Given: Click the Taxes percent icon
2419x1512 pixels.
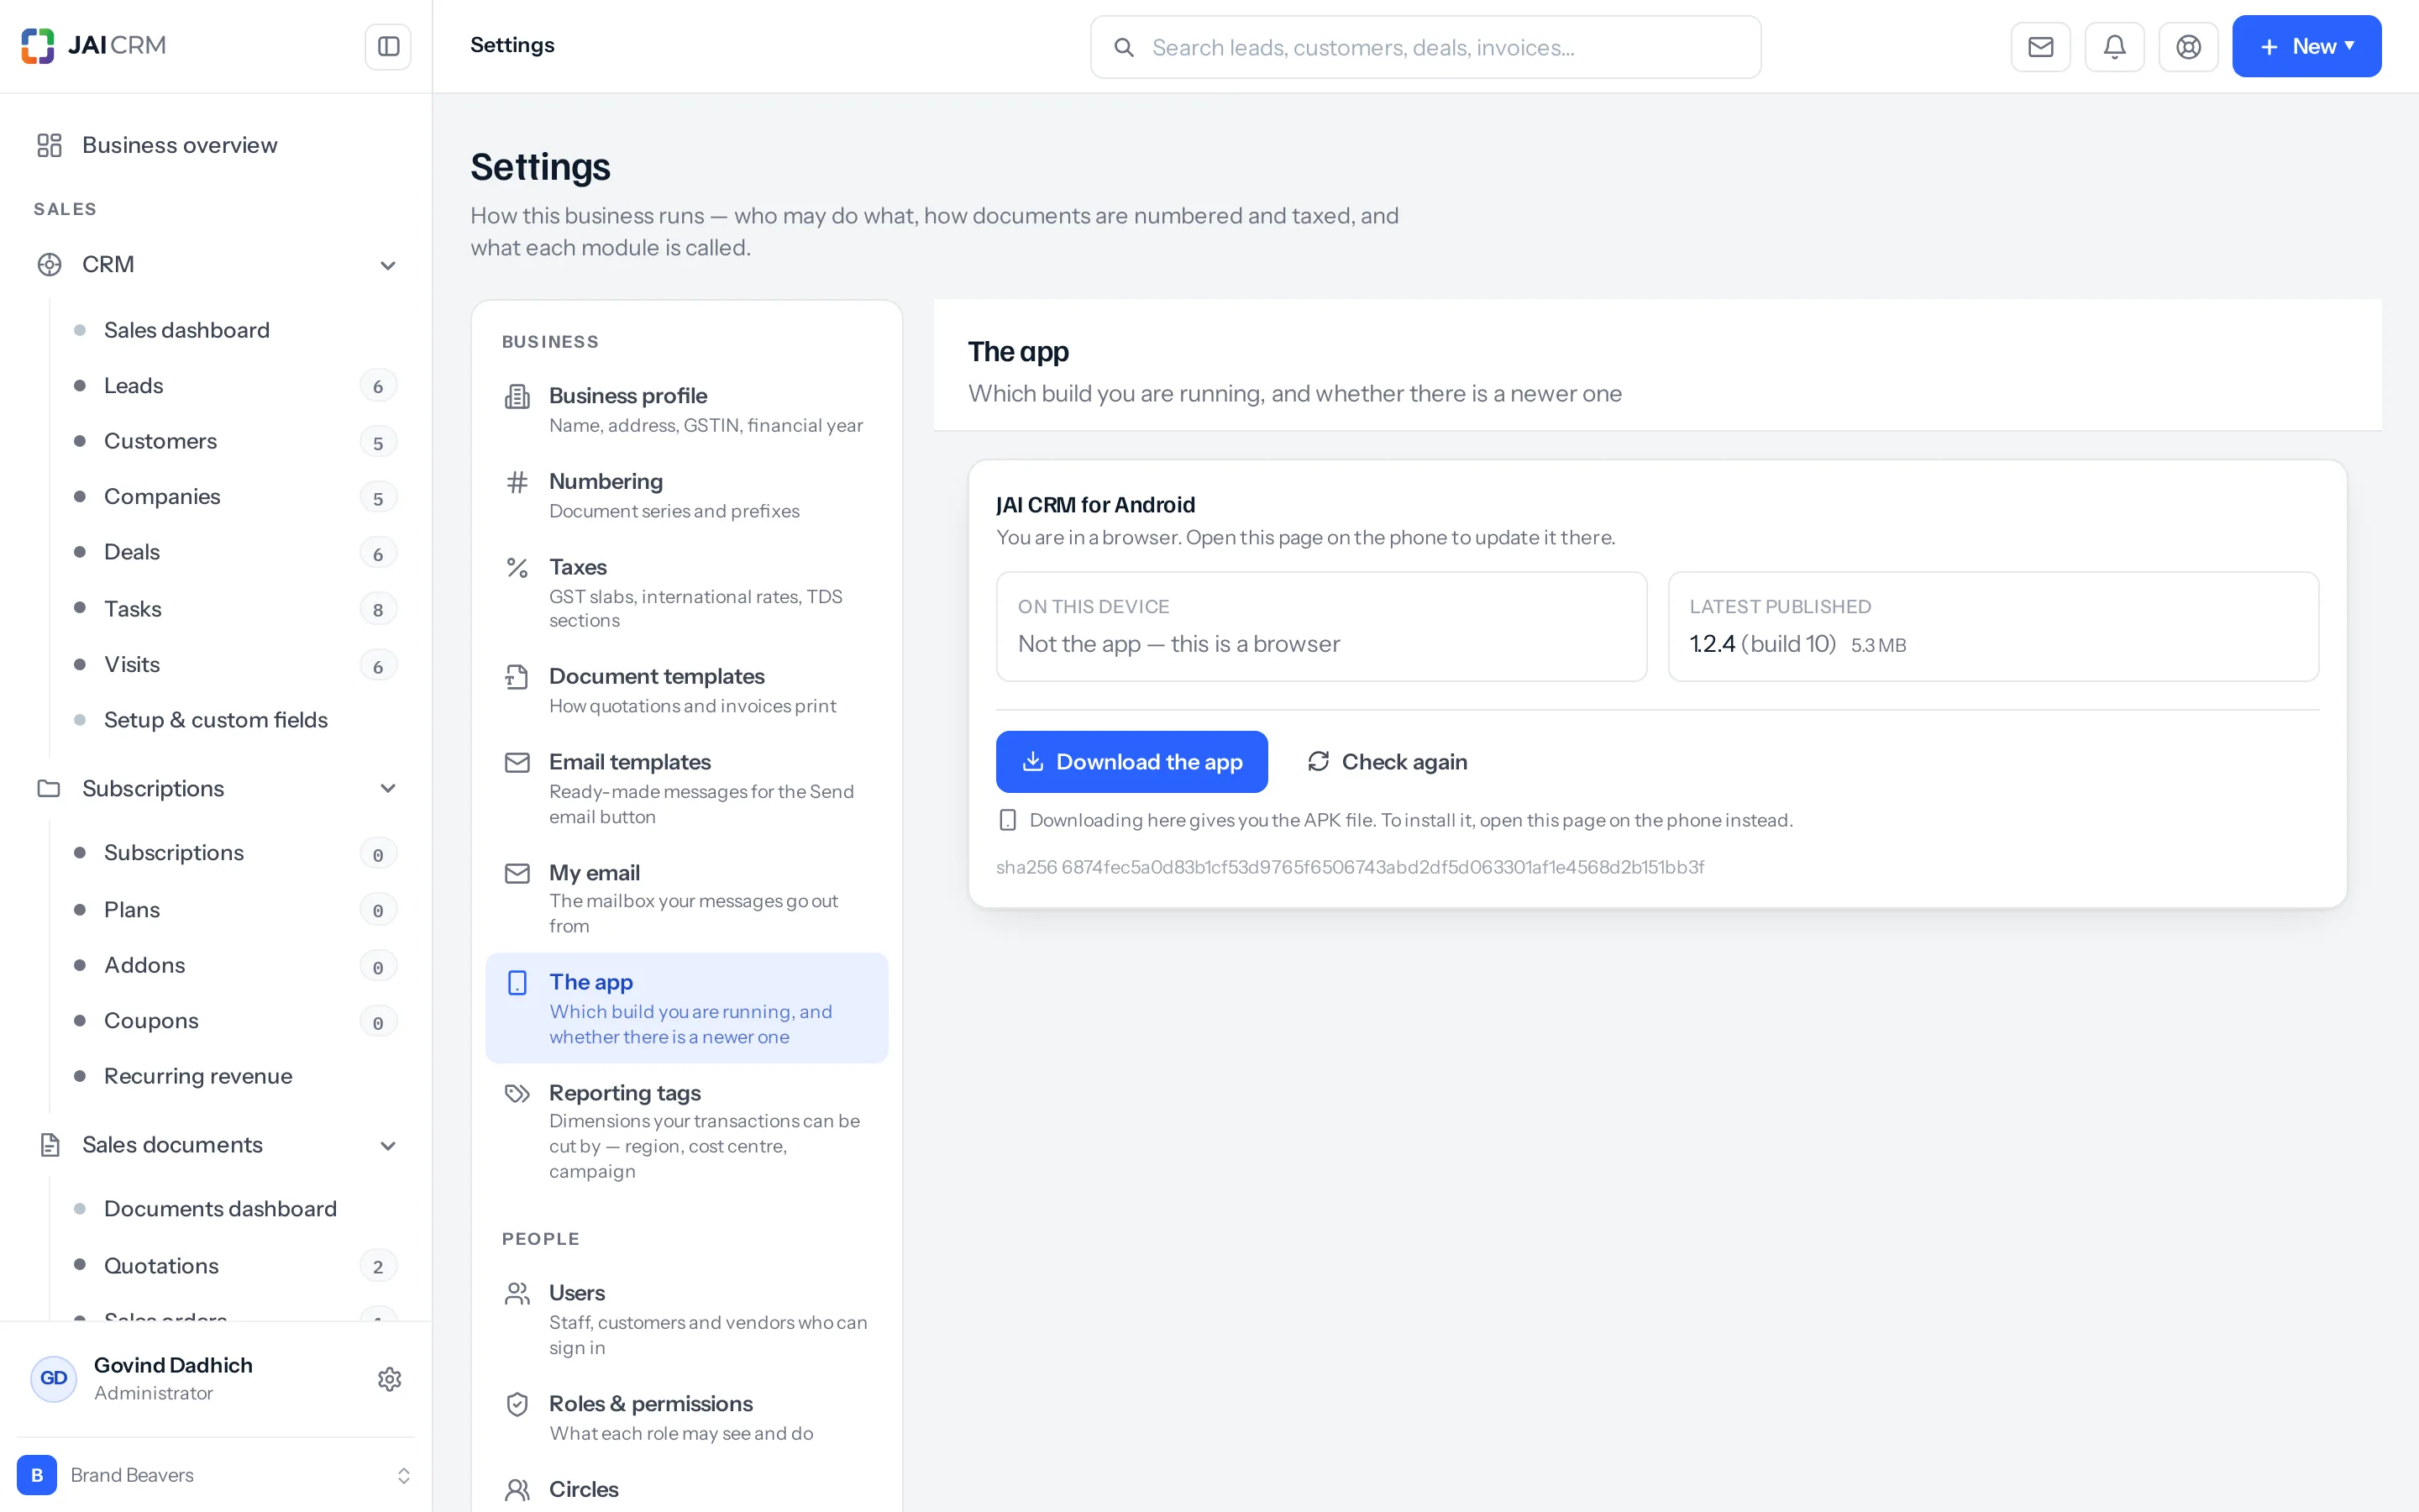Looking at the screenshot, I should 517,568.
